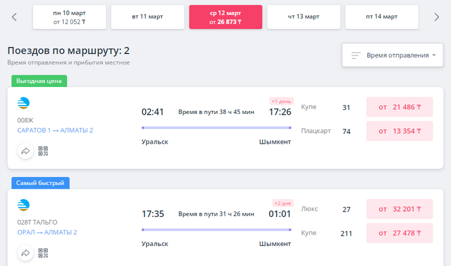Screen dimensions: 451x266
Task: Choose Люкс from 32 201 ₸ price
Action: (399, 209)
